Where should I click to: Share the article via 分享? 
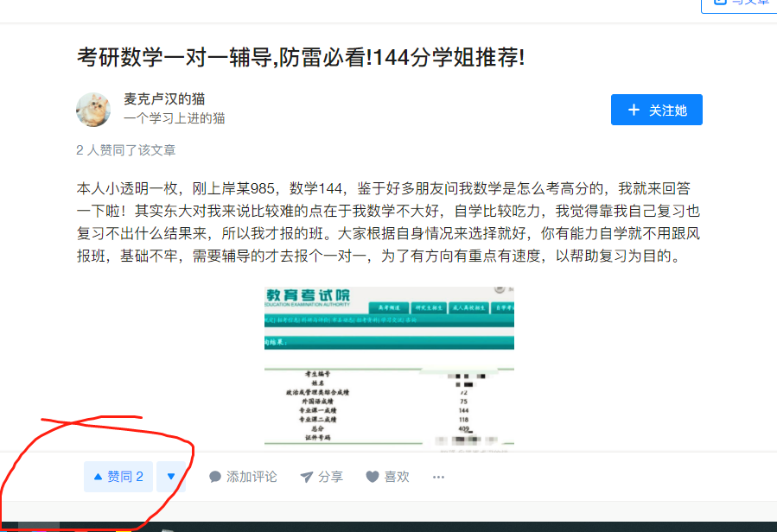tap(322, 477)
